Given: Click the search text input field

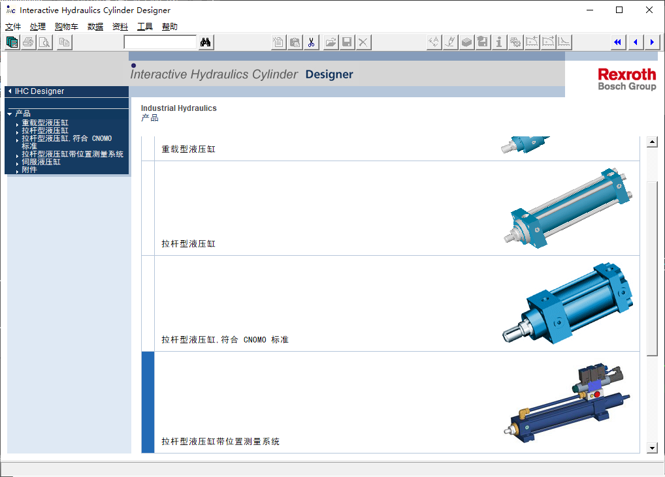Looking at the screenshot, I should 160,42.
